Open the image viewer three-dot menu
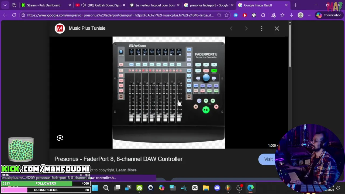Viewport: 345px width, 194px height. pos(261,28)
